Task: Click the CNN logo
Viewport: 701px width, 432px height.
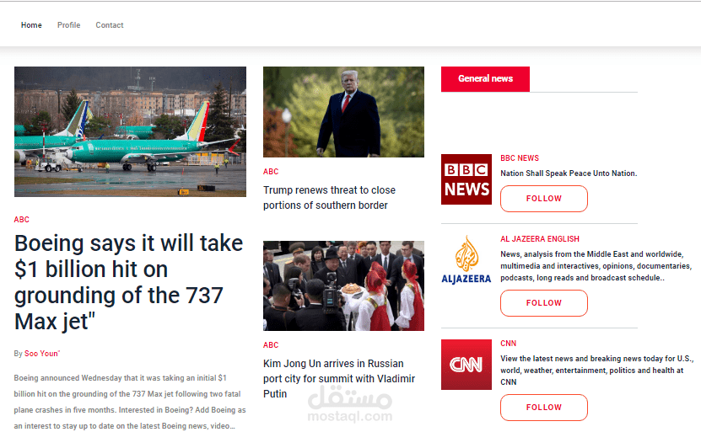Action: coord(466,365)
